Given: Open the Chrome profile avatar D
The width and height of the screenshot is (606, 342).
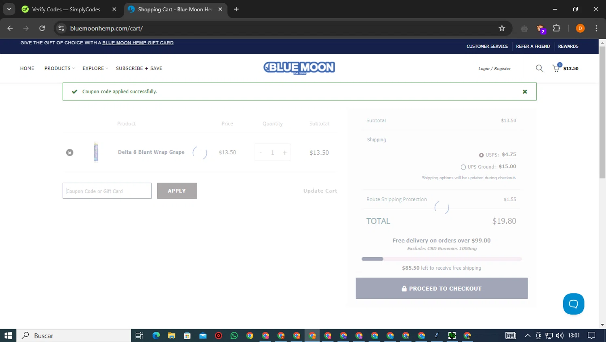Looking at the screenshot, I should point(580,28).
